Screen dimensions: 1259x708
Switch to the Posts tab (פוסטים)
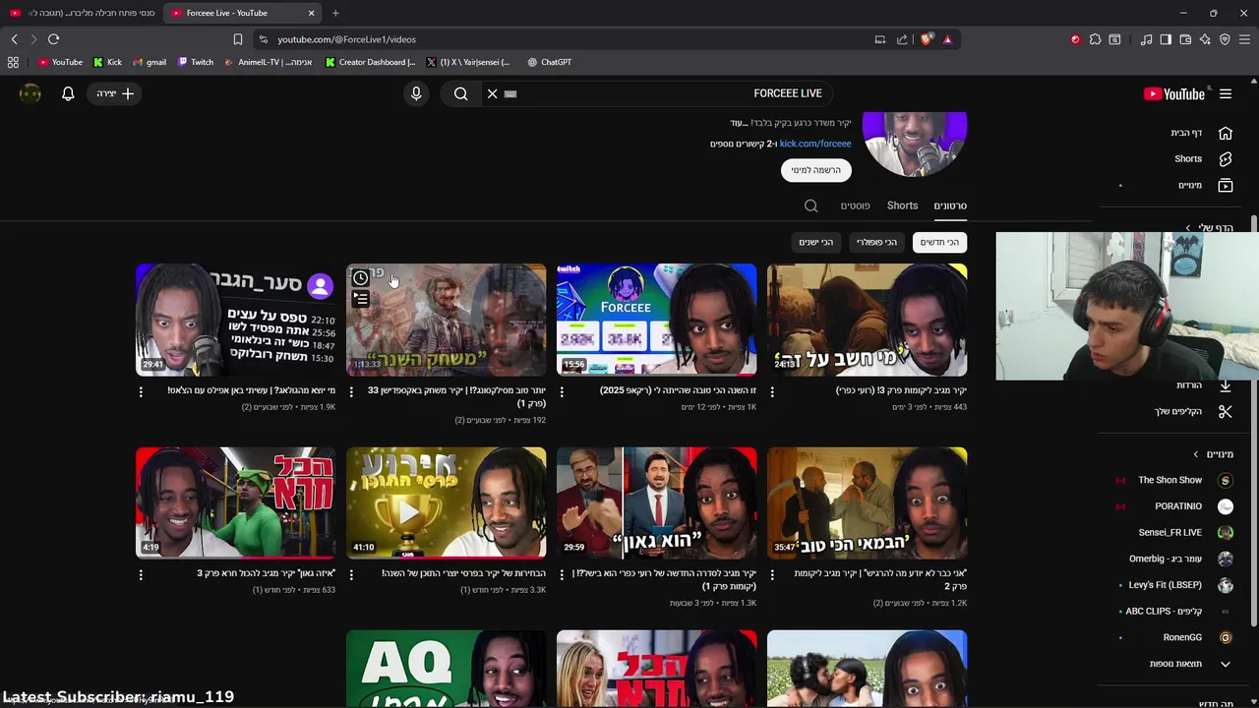point(855,206)
